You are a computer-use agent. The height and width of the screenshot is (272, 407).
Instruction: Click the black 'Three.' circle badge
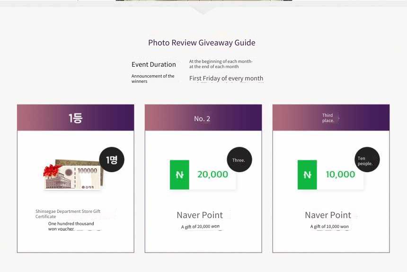click(239, 159)
